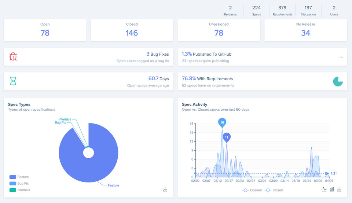Click the peak marker labeled 16
This screenshot has width=352, height=203.
point(222,122)
